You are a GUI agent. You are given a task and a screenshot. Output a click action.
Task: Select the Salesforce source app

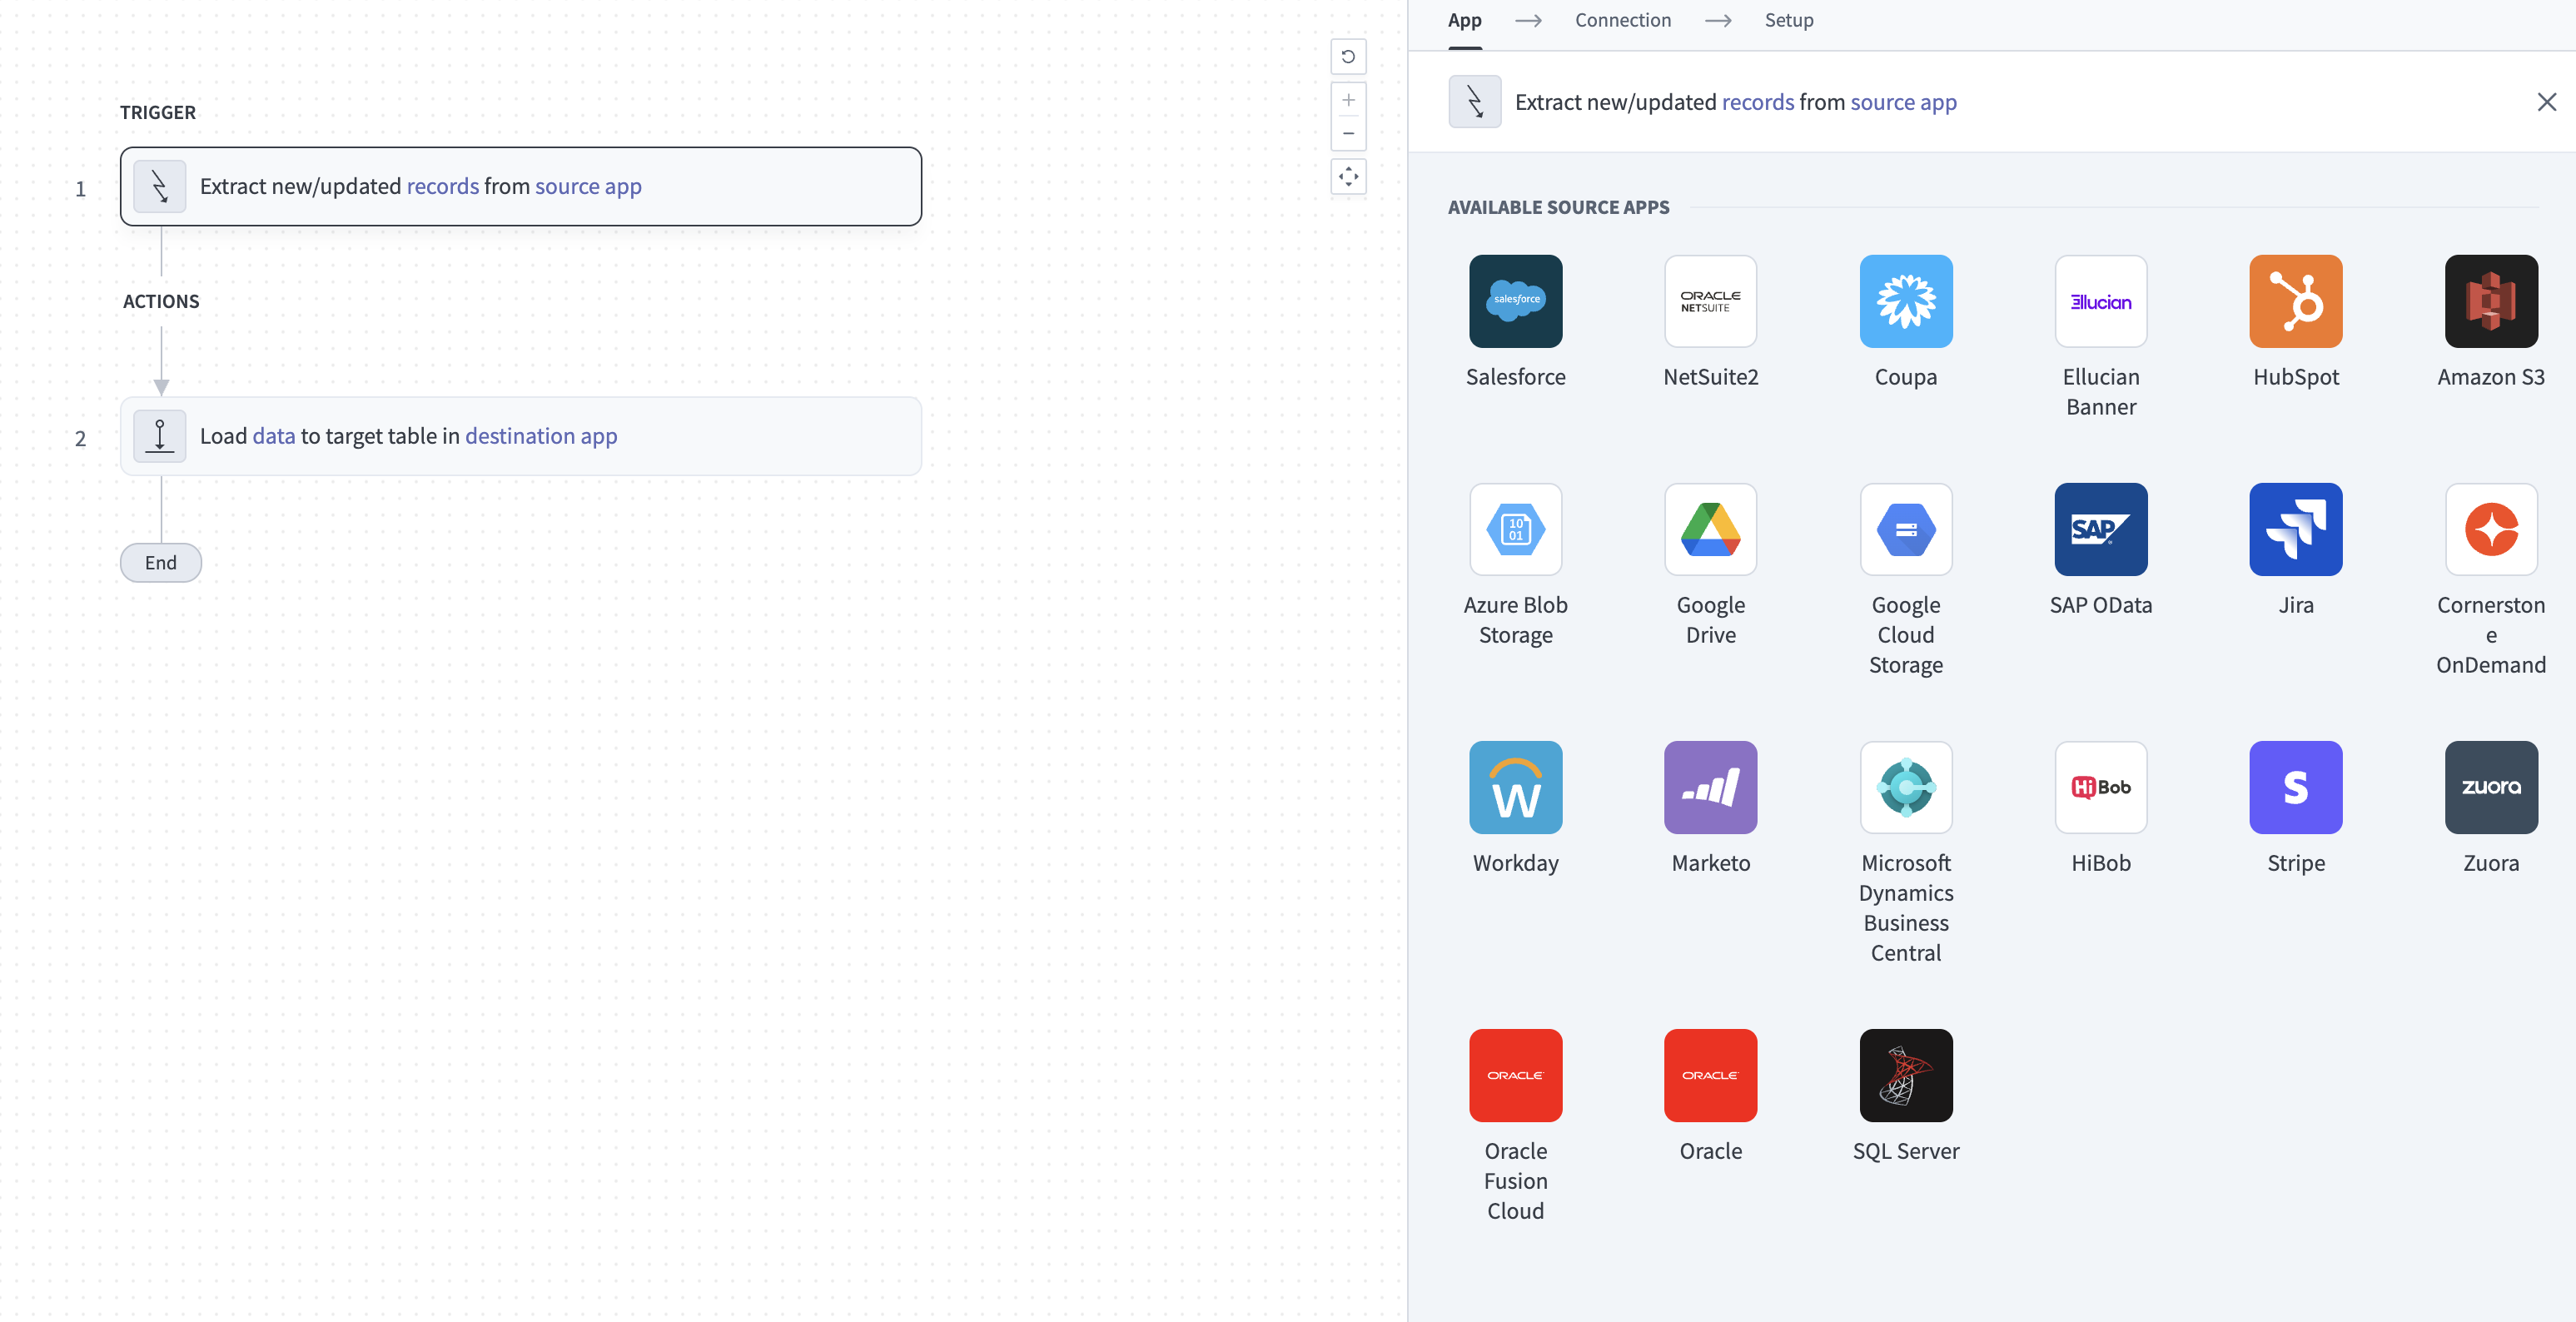(x=1515, y=301)
